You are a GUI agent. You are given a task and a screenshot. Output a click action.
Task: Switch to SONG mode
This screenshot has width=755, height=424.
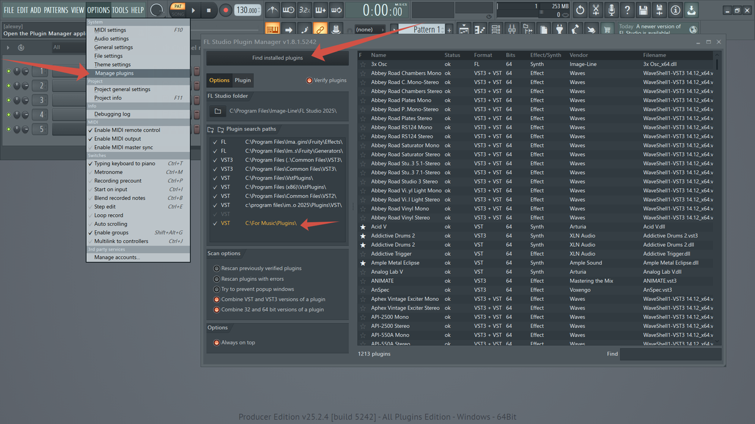[x=178, y=13]
